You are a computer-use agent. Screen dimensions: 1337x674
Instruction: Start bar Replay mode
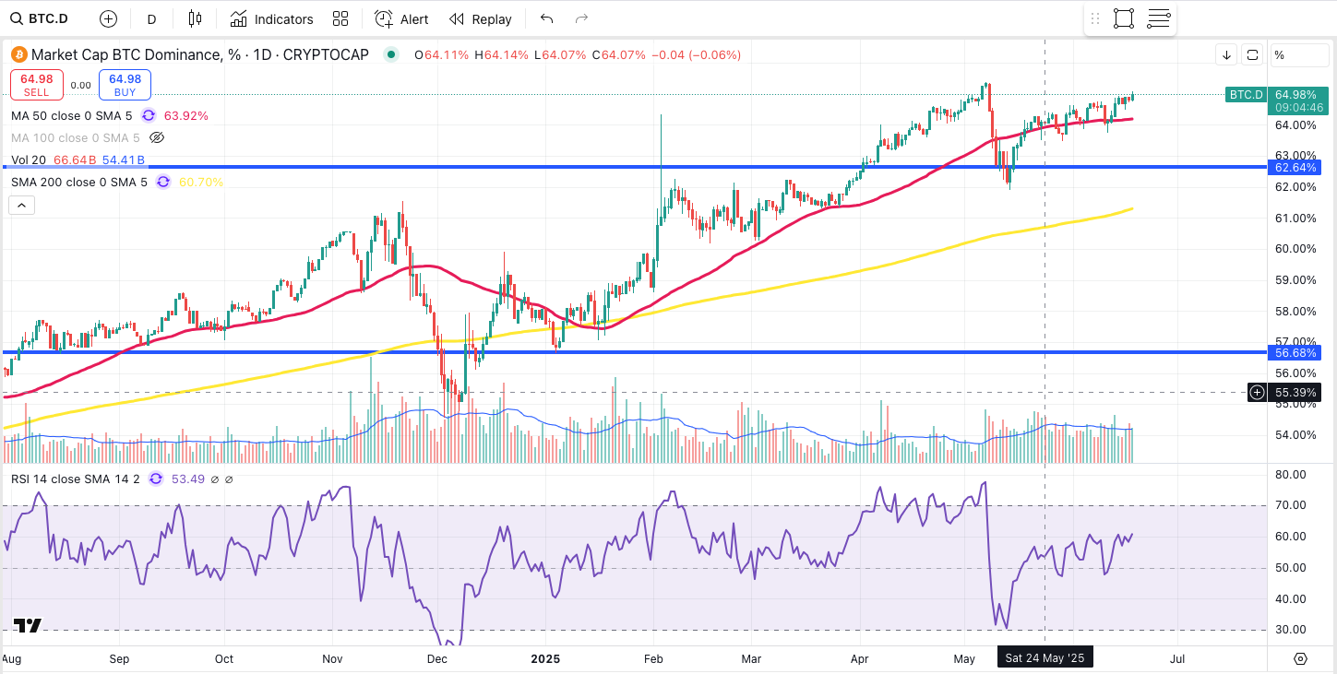click(480, 18)
